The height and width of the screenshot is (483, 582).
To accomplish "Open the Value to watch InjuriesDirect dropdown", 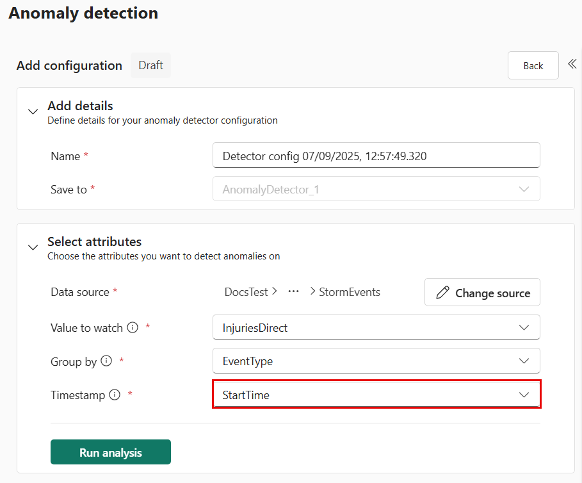I will coord(524,327).
